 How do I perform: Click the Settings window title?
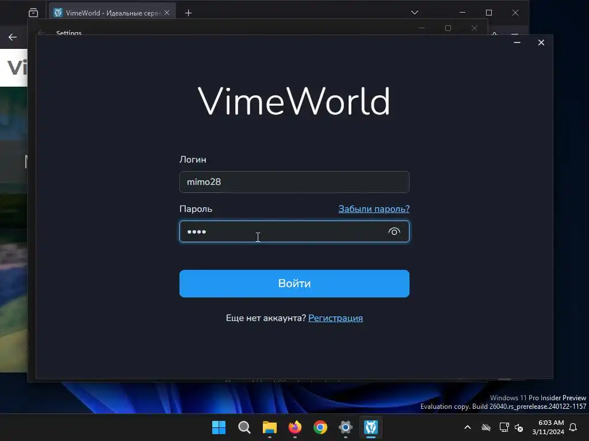click(x=69, y=33)
